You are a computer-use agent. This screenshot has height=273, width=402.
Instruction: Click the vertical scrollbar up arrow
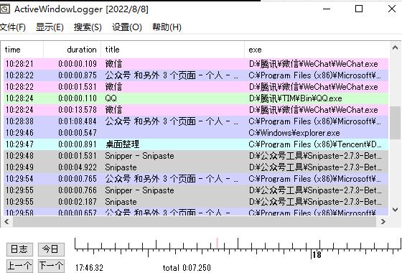395,47
